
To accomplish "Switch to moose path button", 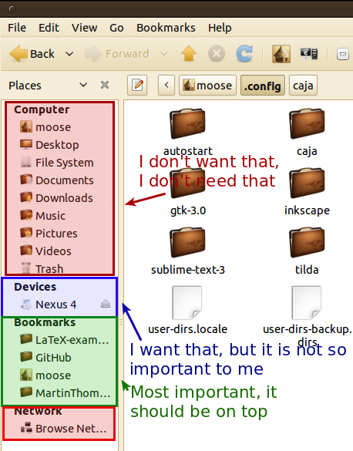I will 207,85.
